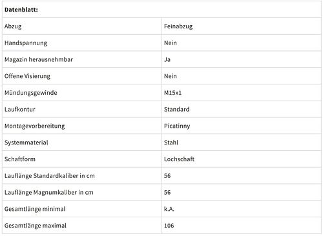Image resolution: width=323 pixels, height=236 pixels.
Task: Click the Datenblatt heading
Action: tap(21, 10)
